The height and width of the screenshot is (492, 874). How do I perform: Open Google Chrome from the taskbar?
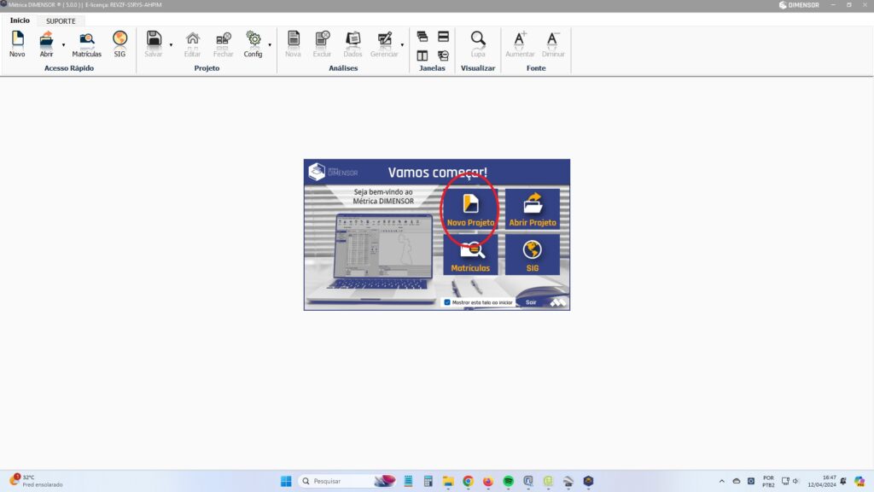(469, 481)
